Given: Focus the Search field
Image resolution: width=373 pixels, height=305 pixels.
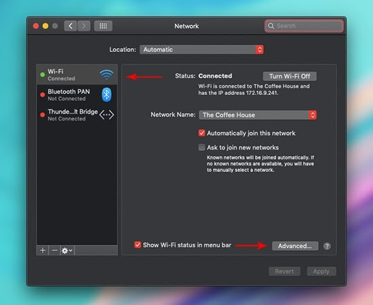Looking at the screenshot, I should (304, 26).
